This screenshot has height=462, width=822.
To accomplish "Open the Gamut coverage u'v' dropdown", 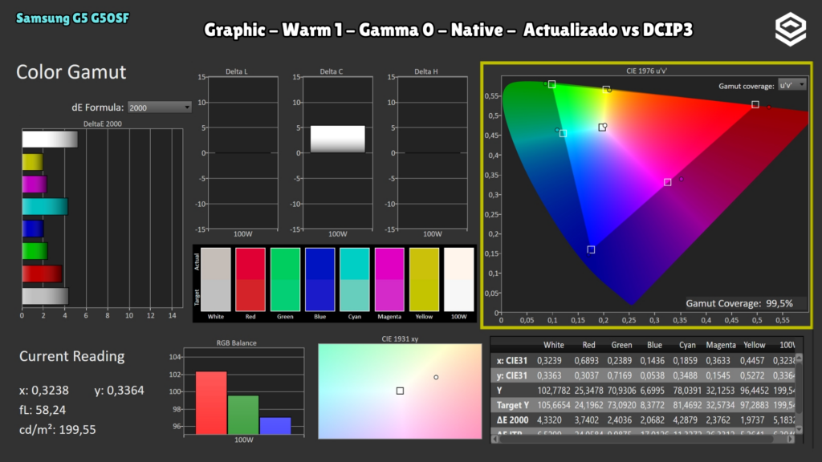I will (792, 85).
